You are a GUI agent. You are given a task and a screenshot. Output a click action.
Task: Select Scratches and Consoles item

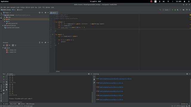pos(12,28)
